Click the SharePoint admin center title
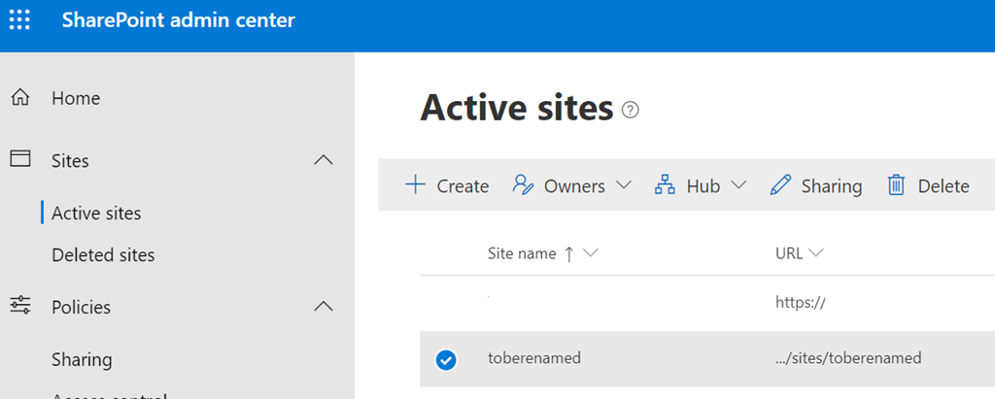The width and height of the screenshot is (995, 399). (x=178, y=20)
